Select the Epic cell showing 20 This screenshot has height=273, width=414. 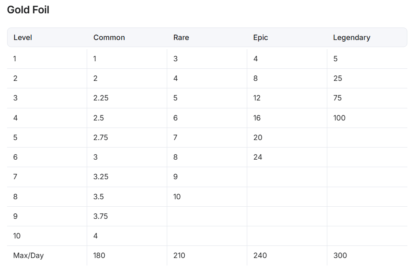(258, 138)
